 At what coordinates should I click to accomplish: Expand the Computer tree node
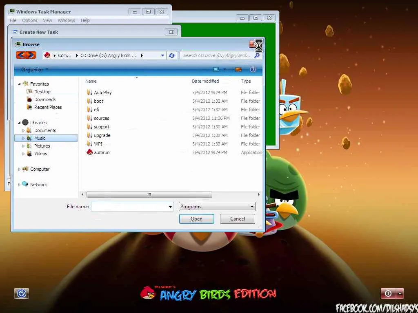[x=19, y=169]
